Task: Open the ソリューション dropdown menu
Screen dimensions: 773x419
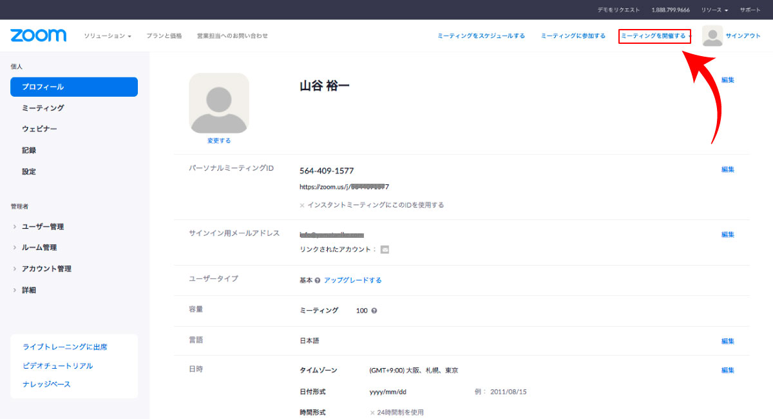Action: [x=108, y=36]
